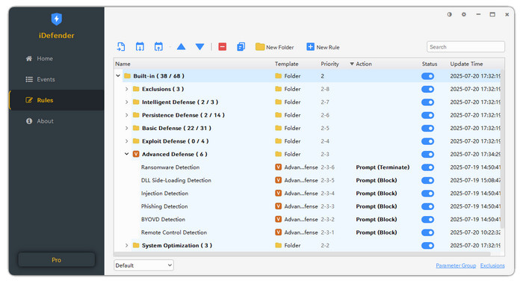The image size is (523, 284).
Task: Click the red delete rule icon
Action: [x=223, y=47]
